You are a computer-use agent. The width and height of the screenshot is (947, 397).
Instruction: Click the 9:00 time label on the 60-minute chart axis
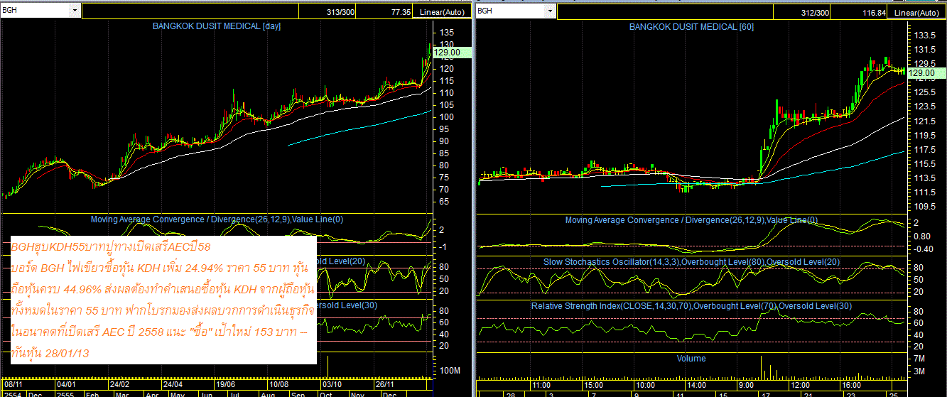(747, 384)
